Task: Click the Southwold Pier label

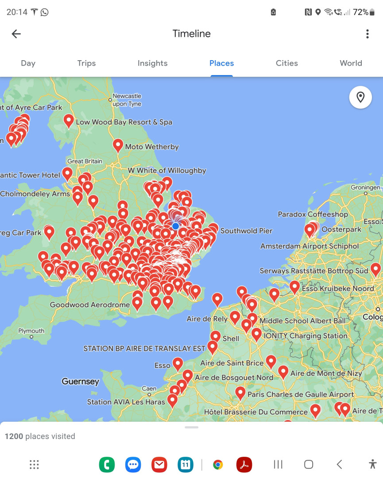Action: (x=246, y=231)
